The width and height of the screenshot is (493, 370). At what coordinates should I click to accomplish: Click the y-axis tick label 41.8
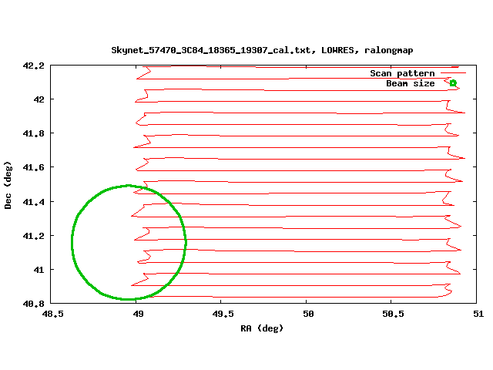point(33,133)
